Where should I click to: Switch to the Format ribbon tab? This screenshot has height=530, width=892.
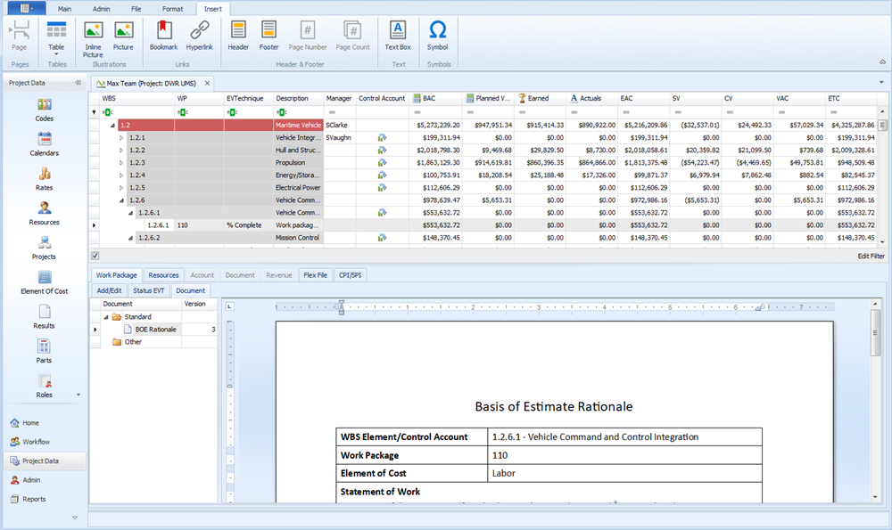(172, 8)
